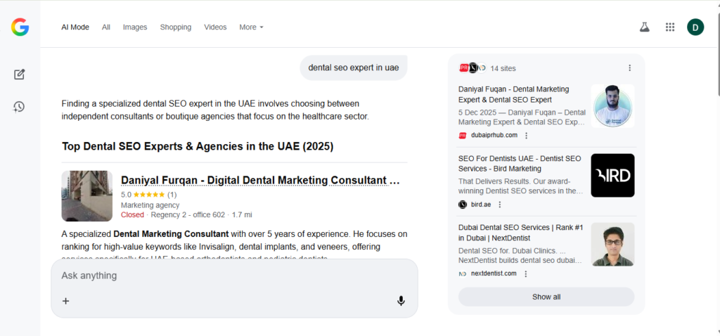Expand the More dropdown
The width and height of the screenshot is (720, 336).
pyautogui.click(x=251, y=27)
